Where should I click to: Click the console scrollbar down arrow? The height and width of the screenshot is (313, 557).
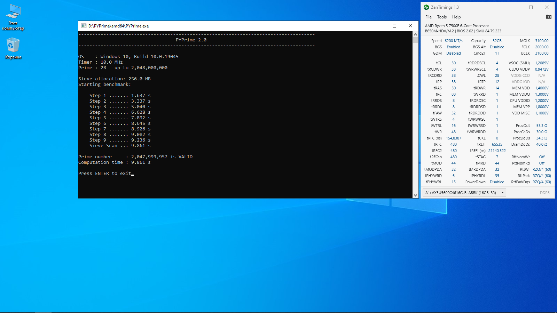(x=415, y=195)
